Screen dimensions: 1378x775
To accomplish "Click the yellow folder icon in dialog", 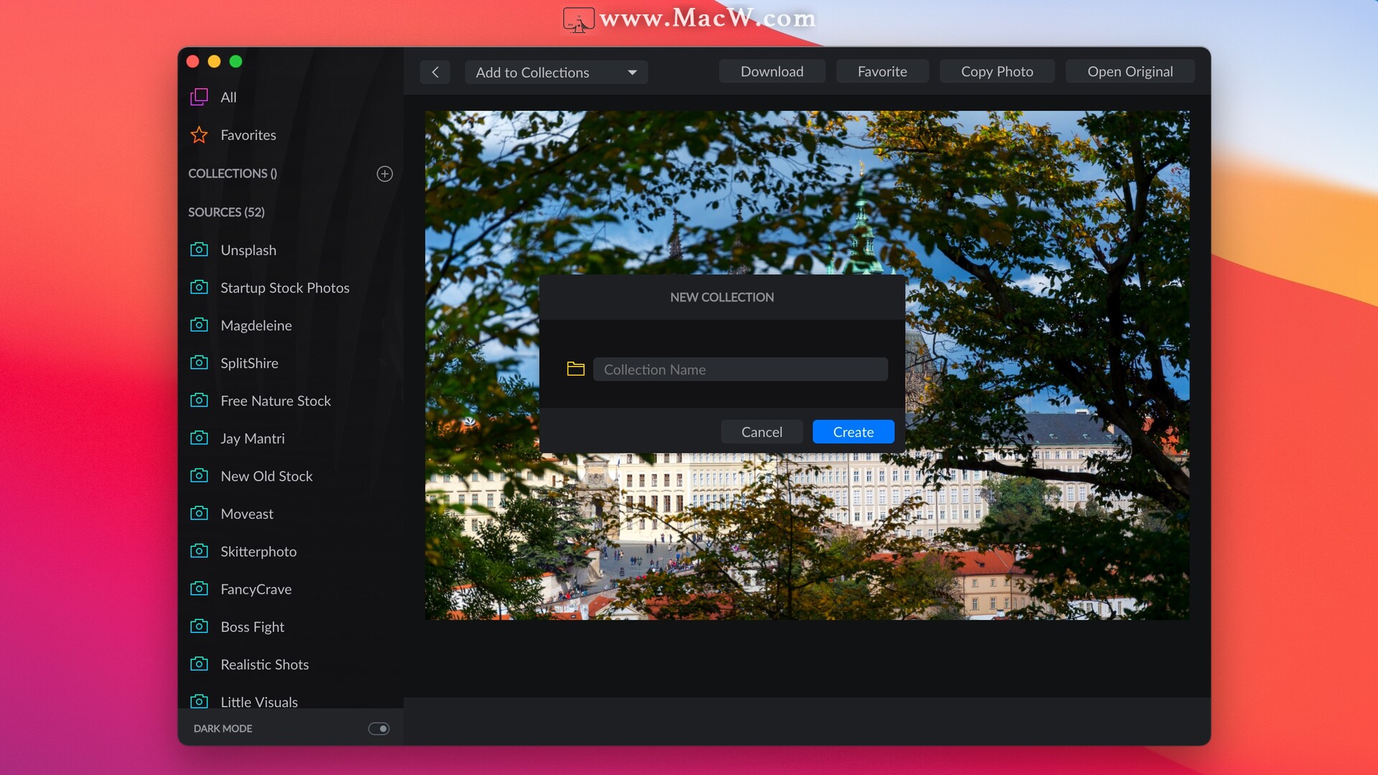I will pos(576,369).
